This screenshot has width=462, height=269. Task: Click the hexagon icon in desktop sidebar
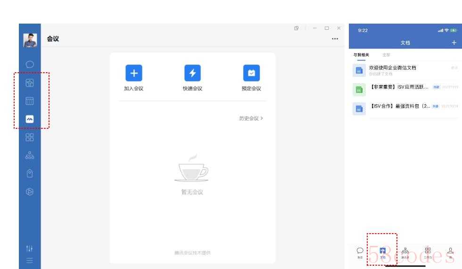tap(30, 192)
